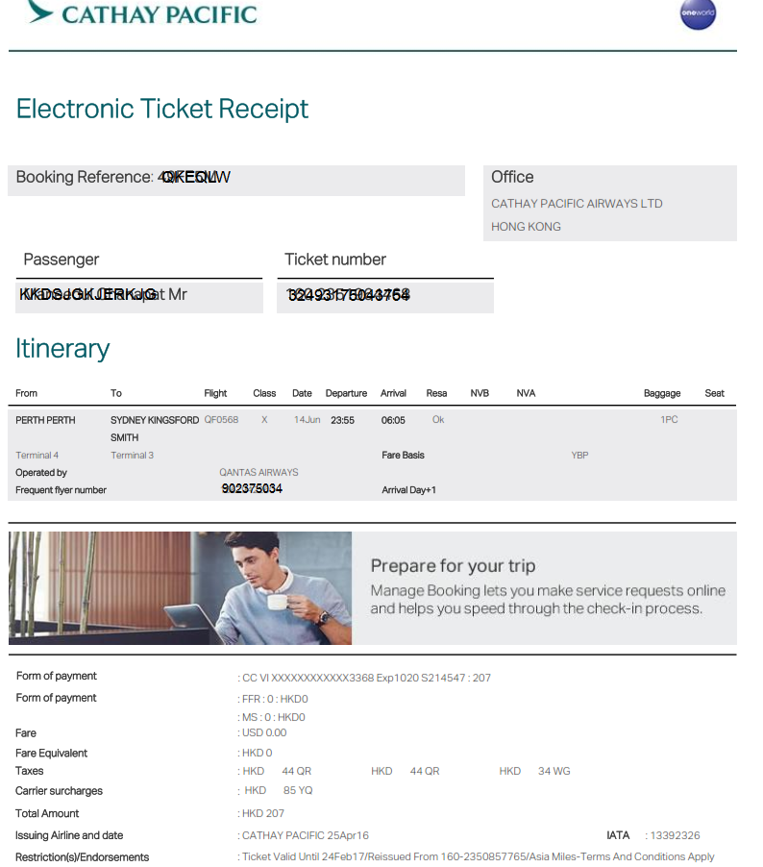Click the Manage Booking description text
Image resolution: width=763 pixels, height=867 pixels.
(548, 600)
